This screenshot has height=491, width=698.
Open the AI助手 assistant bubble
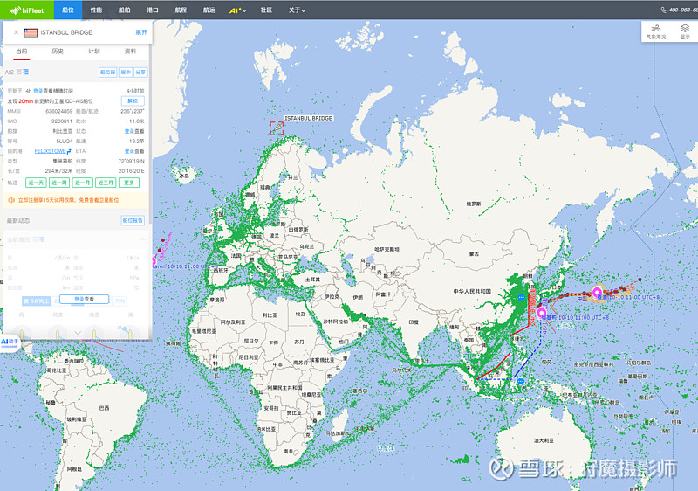coord(10,342)
